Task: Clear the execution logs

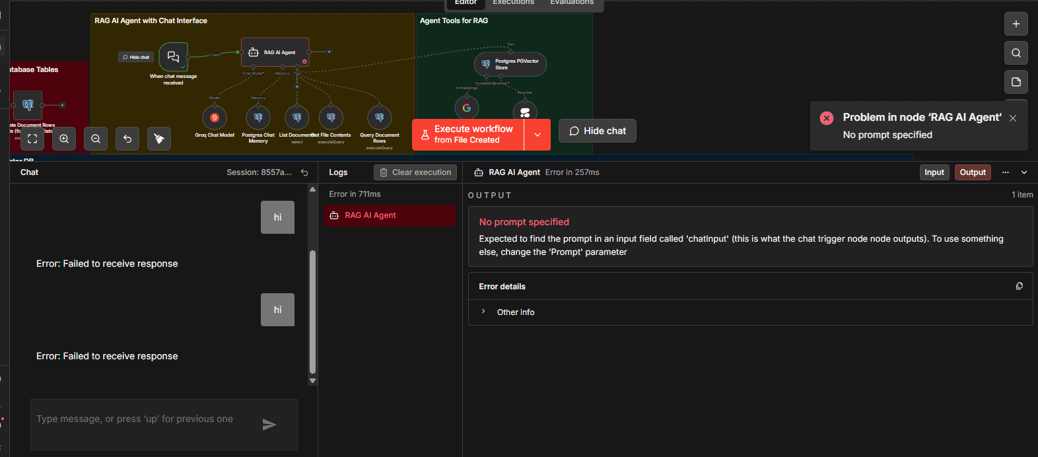Action: [x=415, y=172]
